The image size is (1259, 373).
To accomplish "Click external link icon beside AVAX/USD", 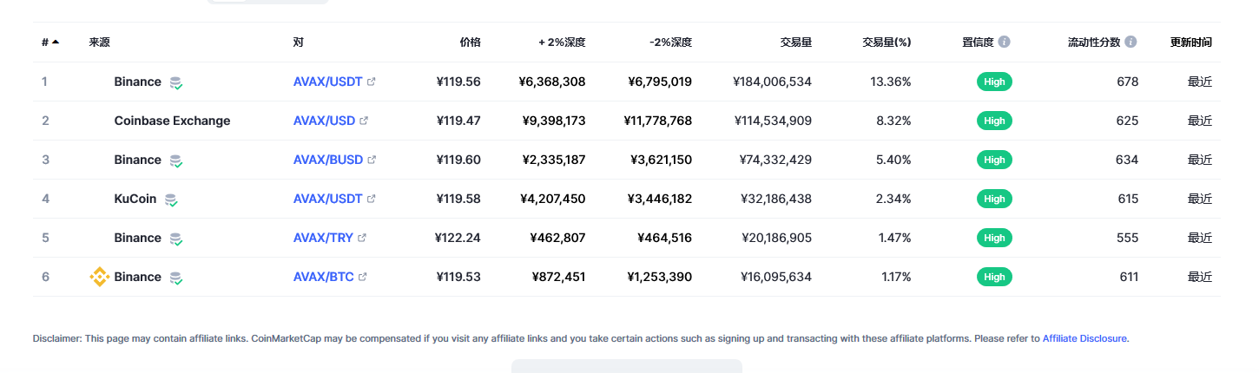I will tap(364, 121).
